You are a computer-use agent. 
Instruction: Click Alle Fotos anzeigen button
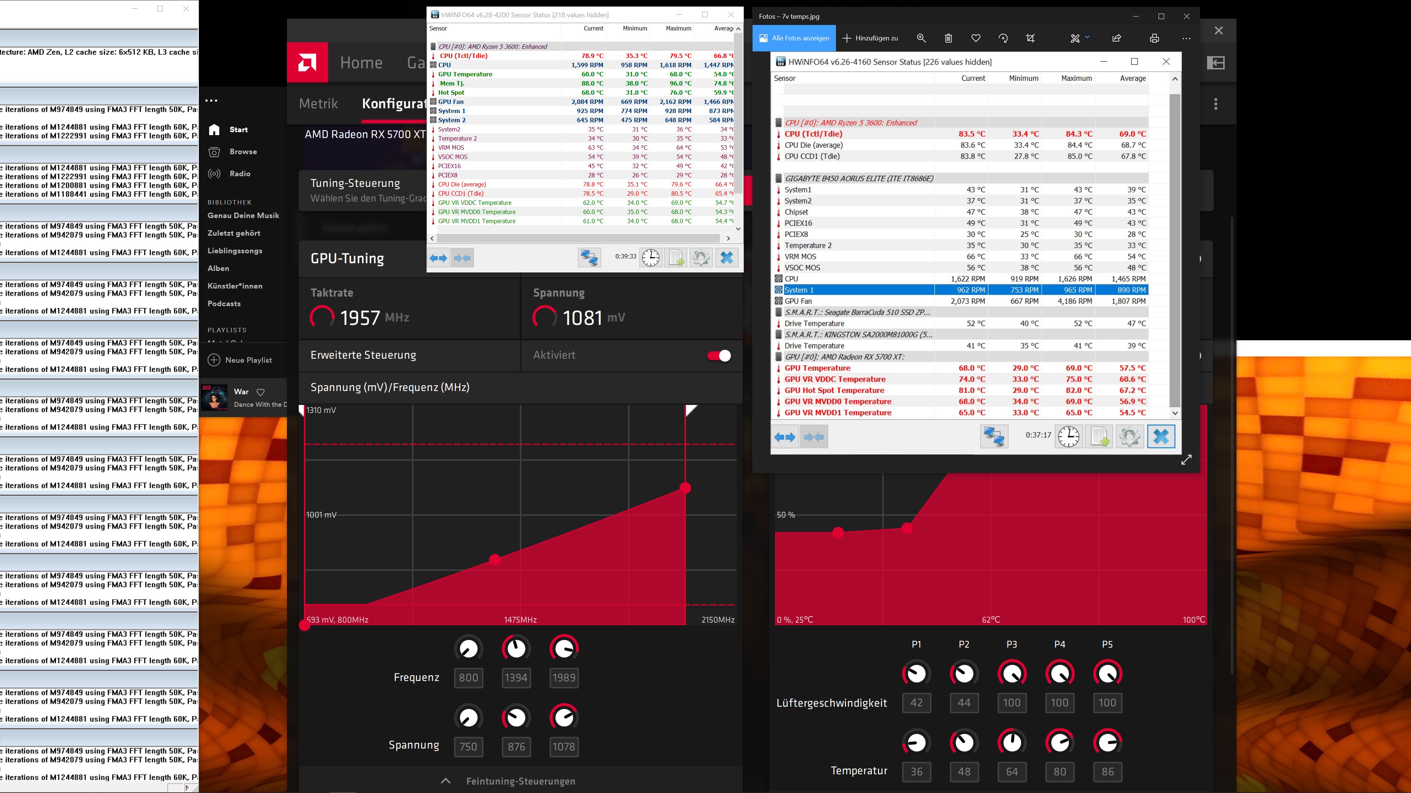pos(794,38)
